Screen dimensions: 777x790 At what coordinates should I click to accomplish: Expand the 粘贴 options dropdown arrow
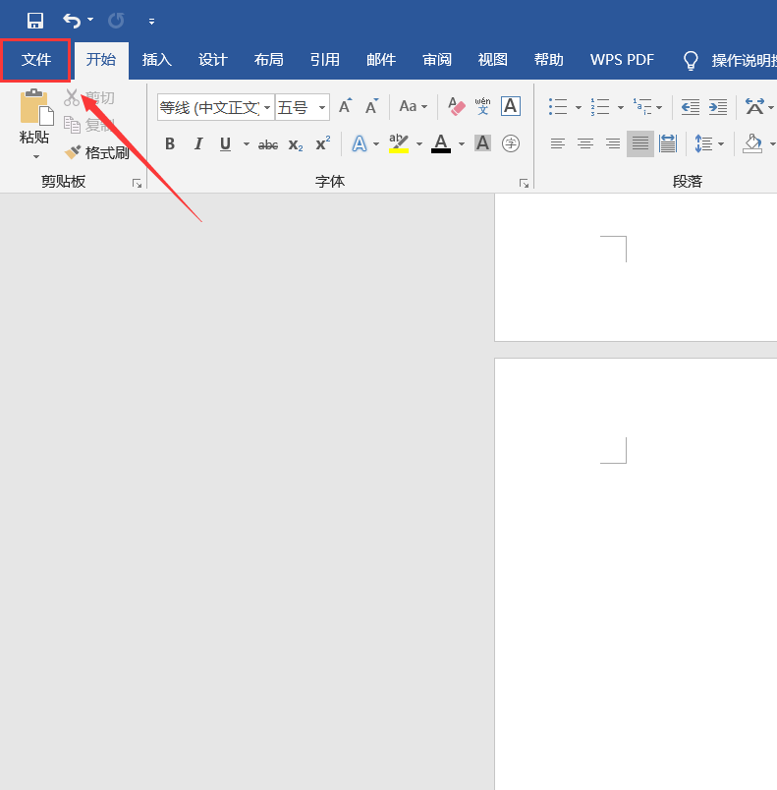(x=35, y=156)
